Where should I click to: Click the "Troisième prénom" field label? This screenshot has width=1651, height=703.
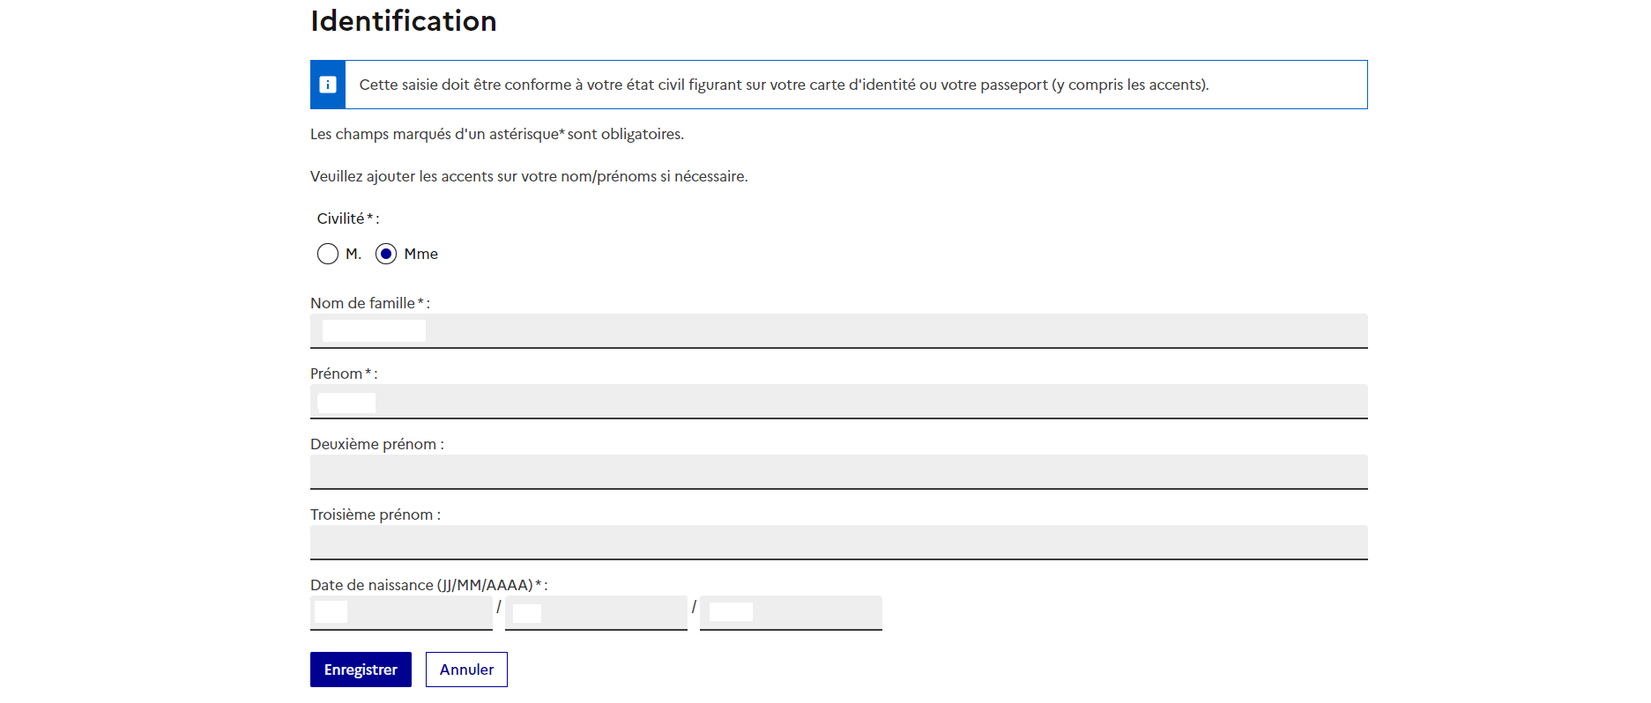372,514
